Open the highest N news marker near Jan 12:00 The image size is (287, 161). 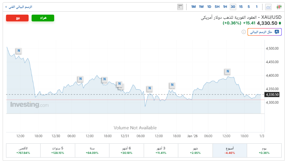tap(227, 71)
